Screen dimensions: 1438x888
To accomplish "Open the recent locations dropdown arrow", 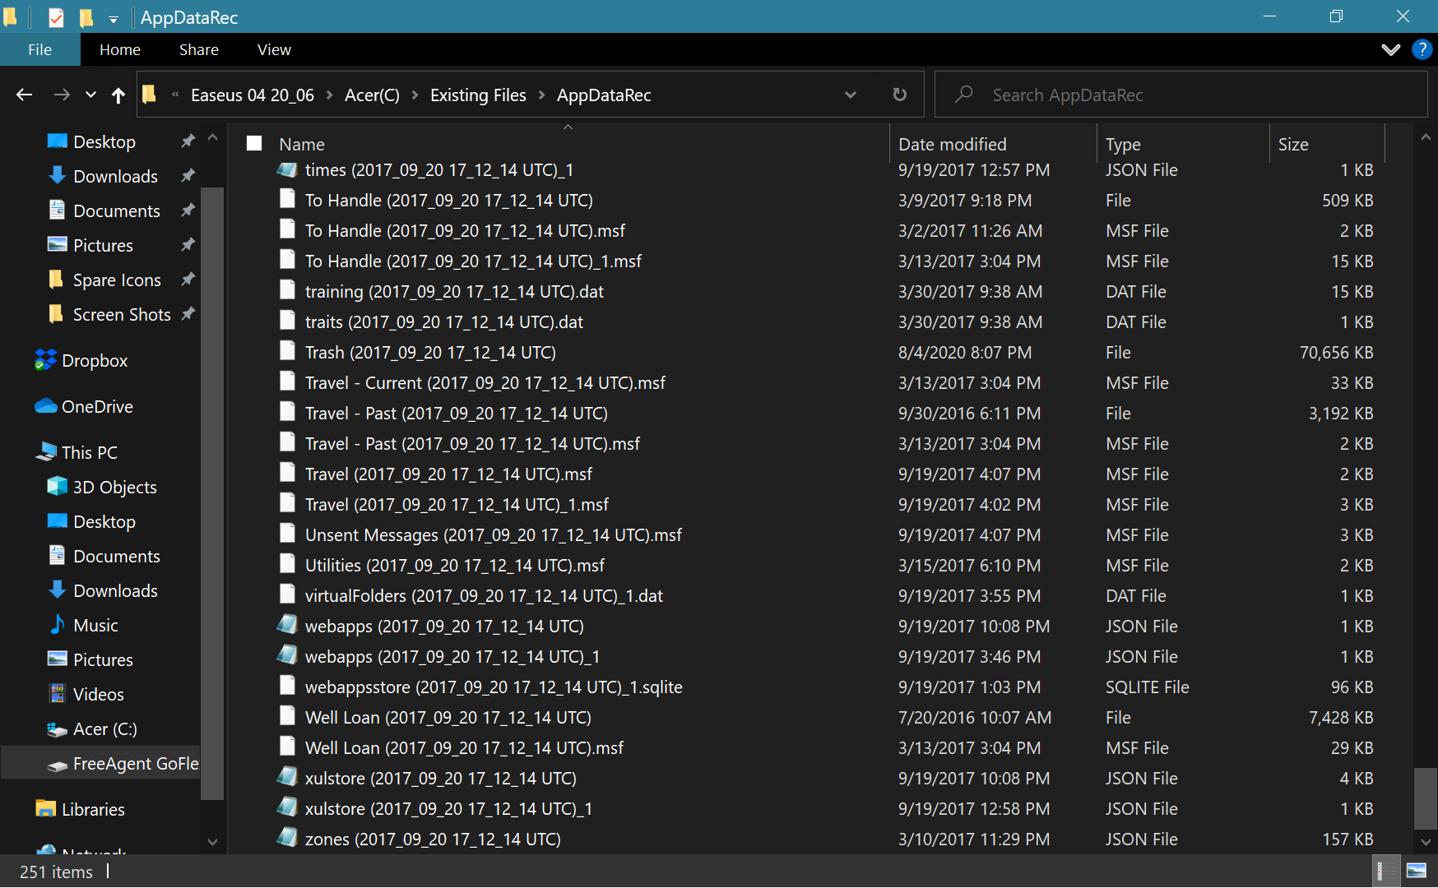I will [x=90, y=95].
